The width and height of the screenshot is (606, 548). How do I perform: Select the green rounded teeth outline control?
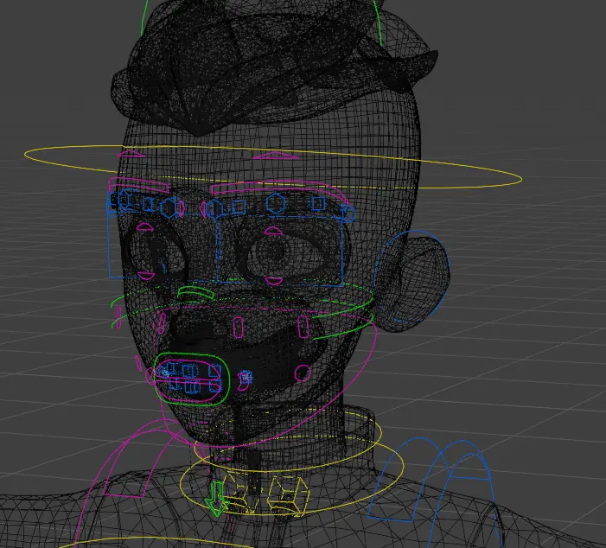tap(192, 379)
